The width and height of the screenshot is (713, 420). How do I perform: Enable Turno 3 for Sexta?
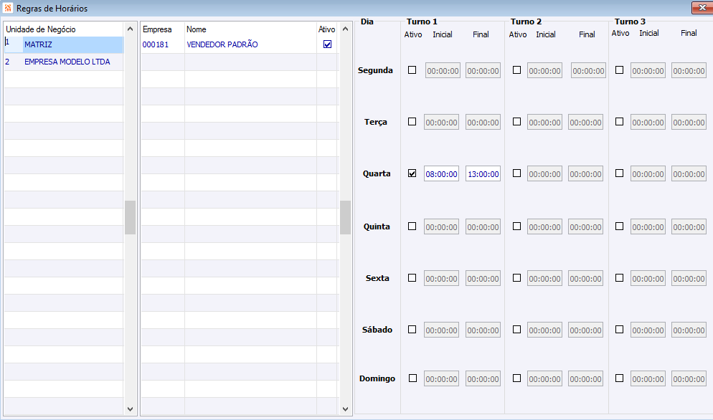pos(619,277)
